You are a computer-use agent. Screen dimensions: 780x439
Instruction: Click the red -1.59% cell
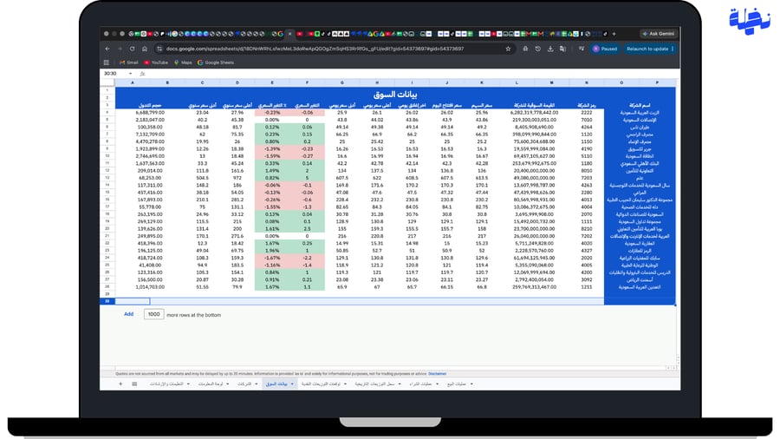click(272, 156)
